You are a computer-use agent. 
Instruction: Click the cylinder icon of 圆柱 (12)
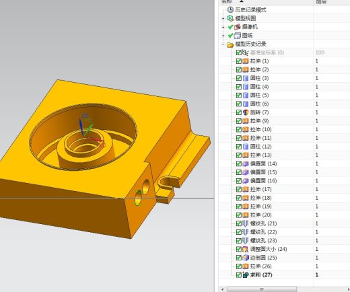(x=246, y=147)
